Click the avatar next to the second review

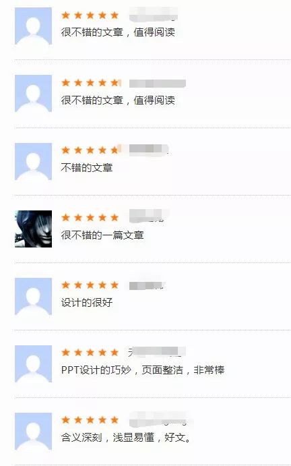coord(33,94)
